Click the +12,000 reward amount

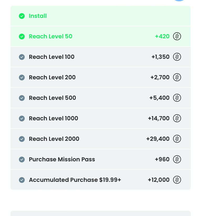tap(159, 180)
